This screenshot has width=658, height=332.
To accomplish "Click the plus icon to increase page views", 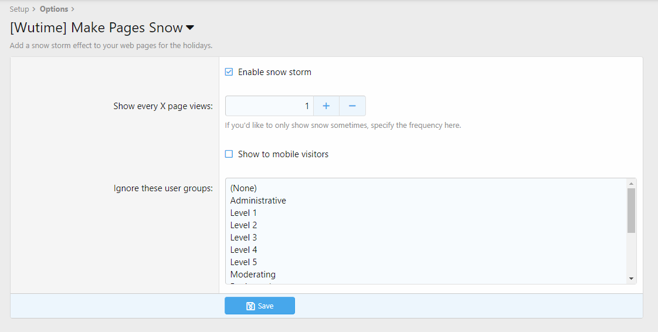I will click(x=326, y=106).
